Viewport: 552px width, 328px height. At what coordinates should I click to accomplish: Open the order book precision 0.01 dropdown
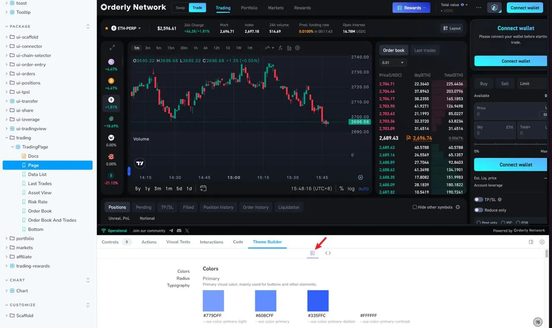(392, 62)
